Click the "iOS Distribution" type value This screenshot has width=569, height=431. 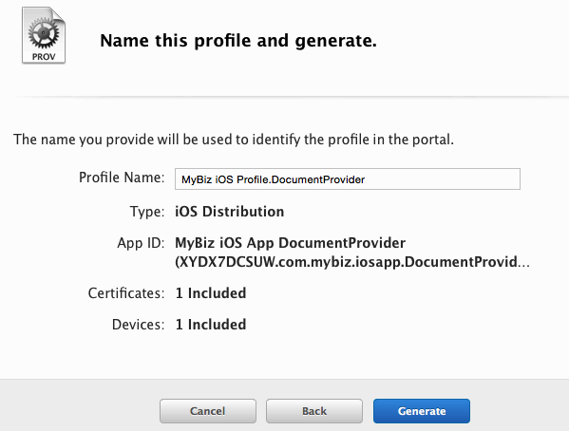[229, 212]
